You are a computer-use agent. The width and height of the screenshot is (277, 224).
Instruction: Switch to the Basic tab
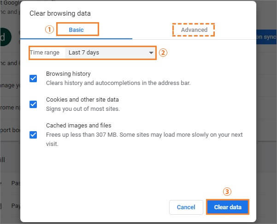(x=77, y=30)
